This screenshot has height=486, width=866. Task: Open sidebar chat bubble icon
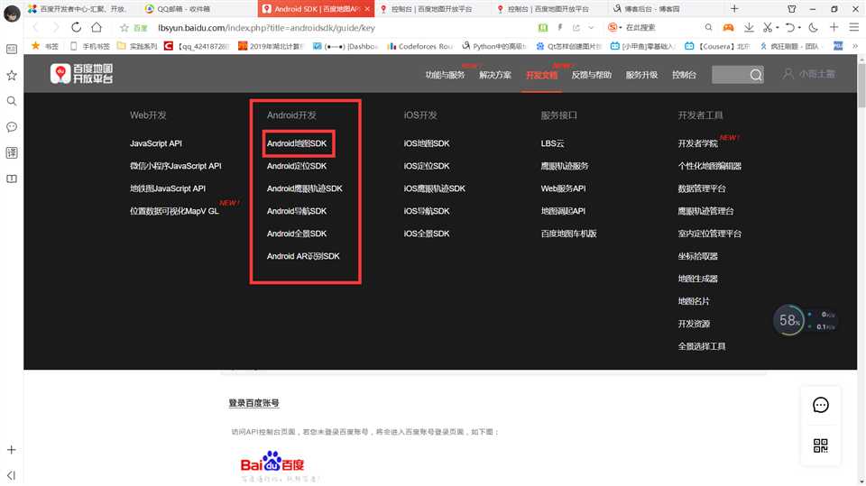[12, 127]
